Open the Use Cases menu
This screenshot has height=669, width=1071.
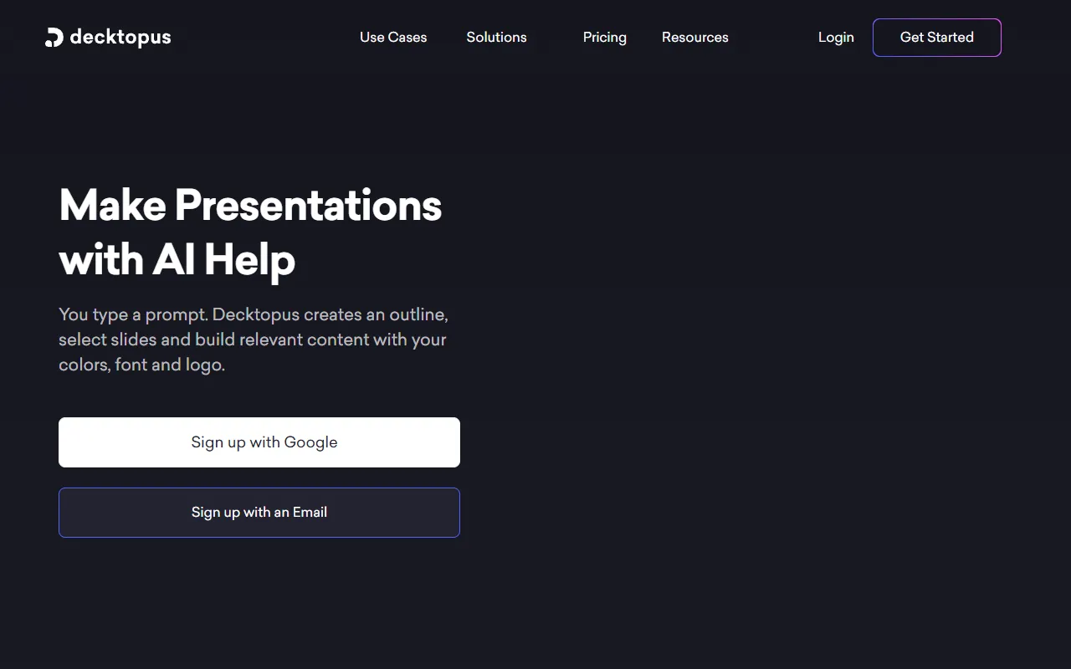pyautogui.click(x=393, y=38)
